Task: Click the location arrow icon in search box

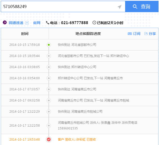Action: coord(119,7)
